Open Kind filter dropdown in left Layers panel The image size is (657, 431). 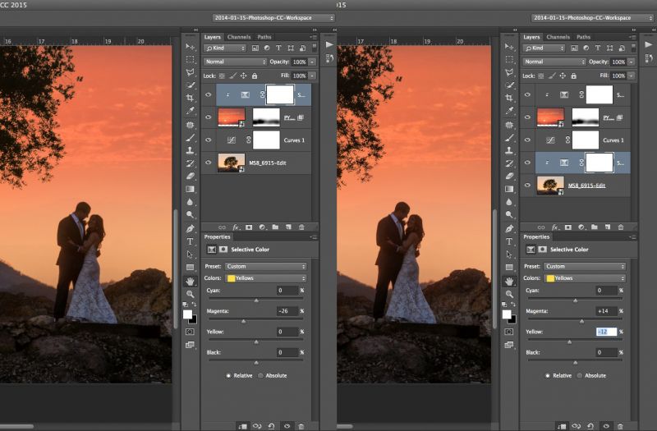[225, 48]
